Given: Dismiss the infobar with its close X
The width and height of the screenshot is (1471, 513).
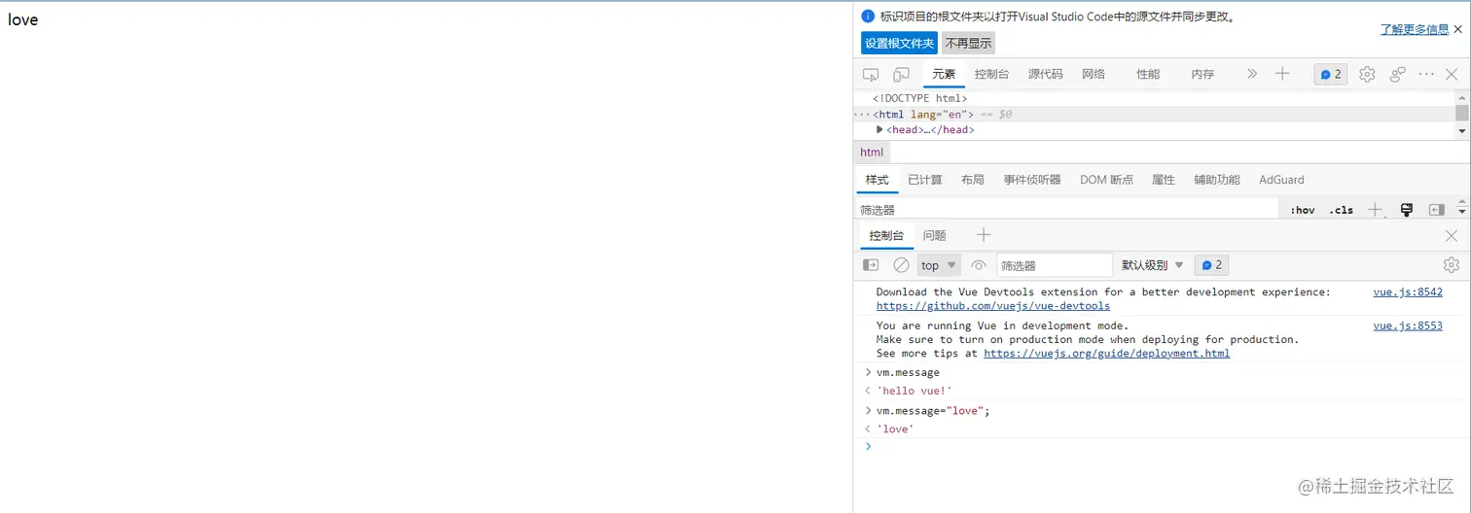Looking at the screenshot, I should [1457, 29].
